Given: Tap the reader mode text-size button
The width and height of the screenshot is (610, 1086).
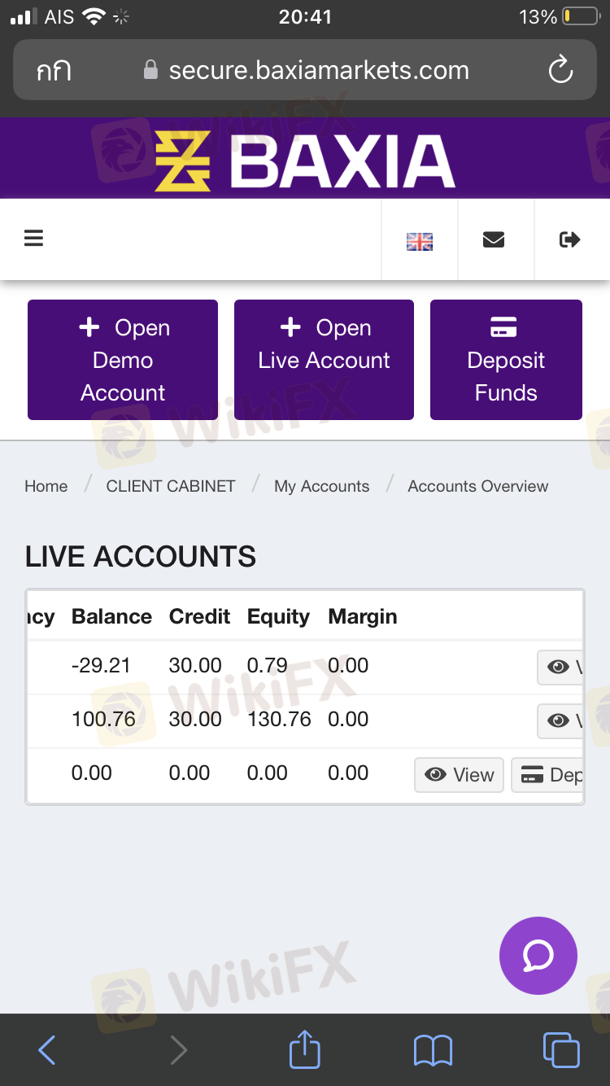Looking at the screenshot, I should [x=54, y=71].
